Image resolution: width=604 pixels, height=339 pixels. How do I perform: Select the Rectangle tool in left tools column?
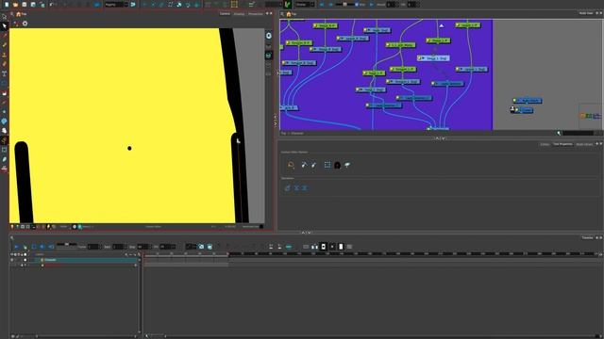pos(4,83)
